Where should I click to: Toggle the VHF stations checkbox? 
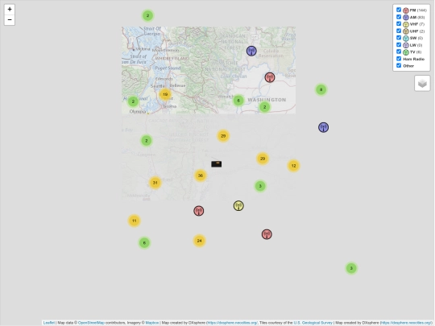399,24
